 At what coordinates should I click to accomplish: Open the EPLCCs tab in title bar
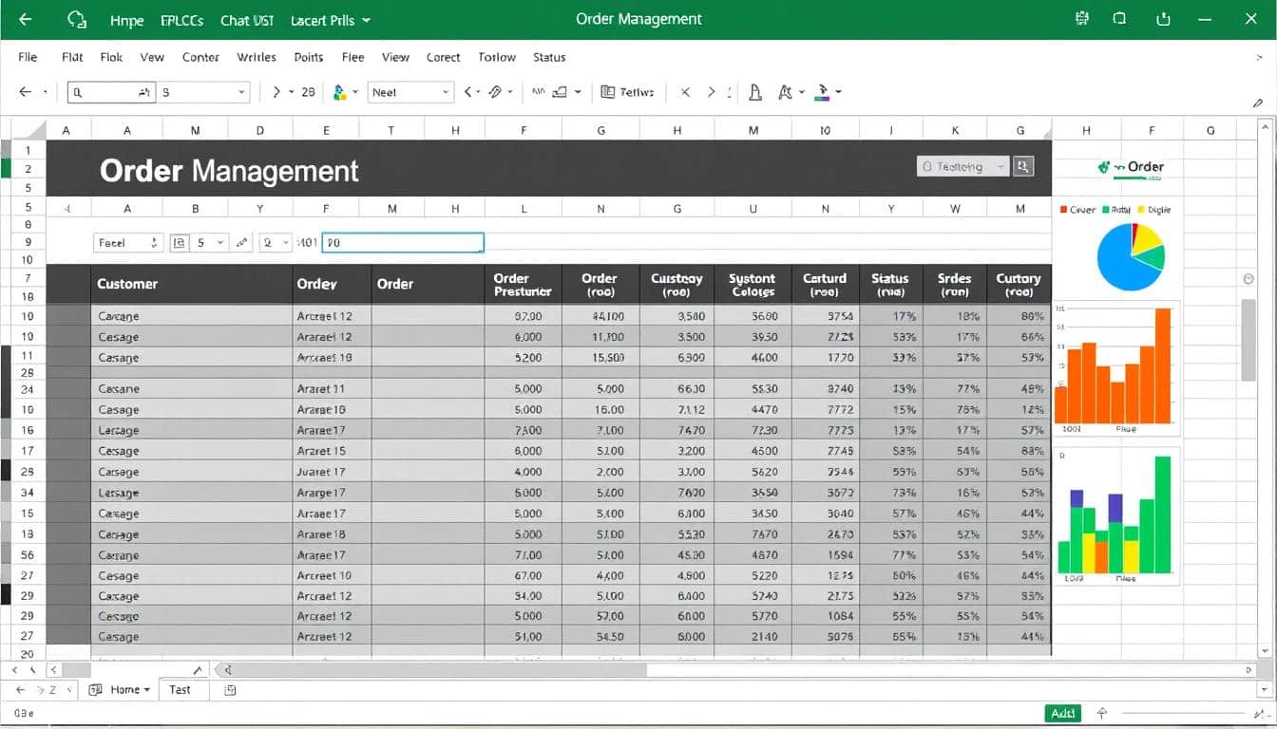click(x=182, y=20)
